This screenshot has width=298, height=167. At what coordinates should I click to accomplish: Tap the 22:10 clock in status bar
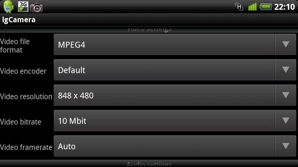(284, 7)
